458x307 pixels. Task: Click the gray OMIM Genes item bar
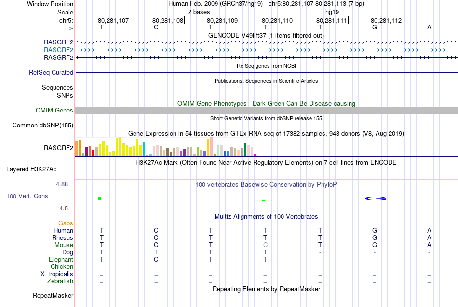coord(266,110)
